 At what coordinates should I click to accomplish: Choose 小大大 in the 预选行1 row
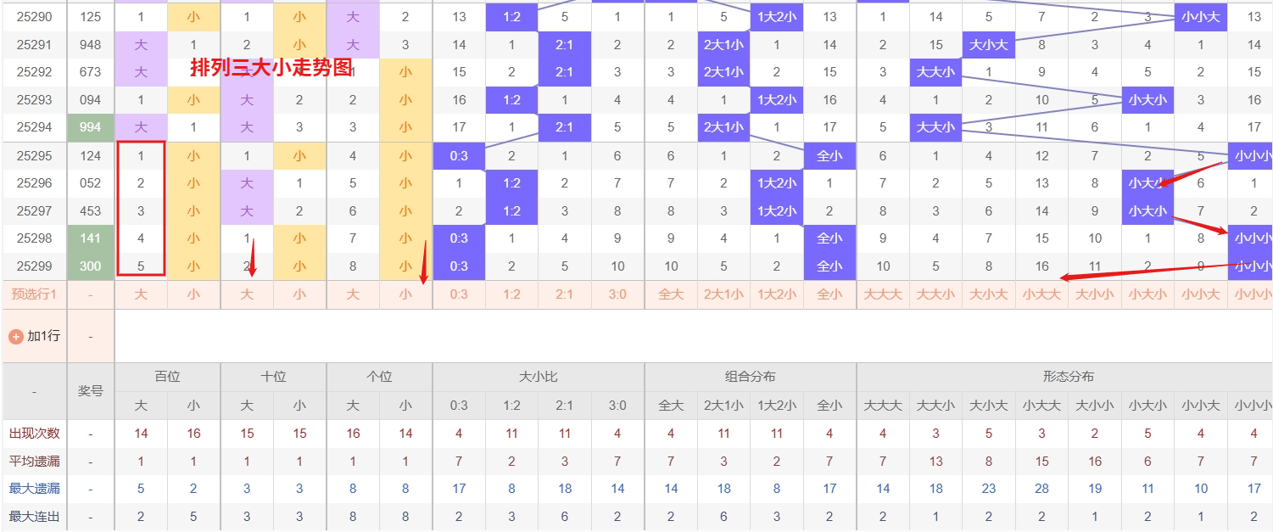coord(1041,294)
